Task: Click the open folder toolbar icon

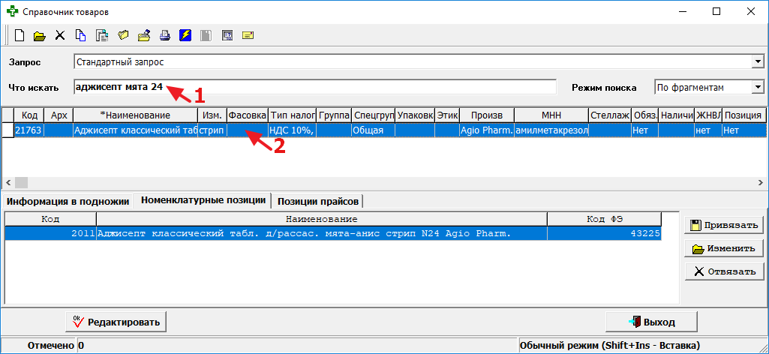Action: pyautogui.click(x=40, y=35)
